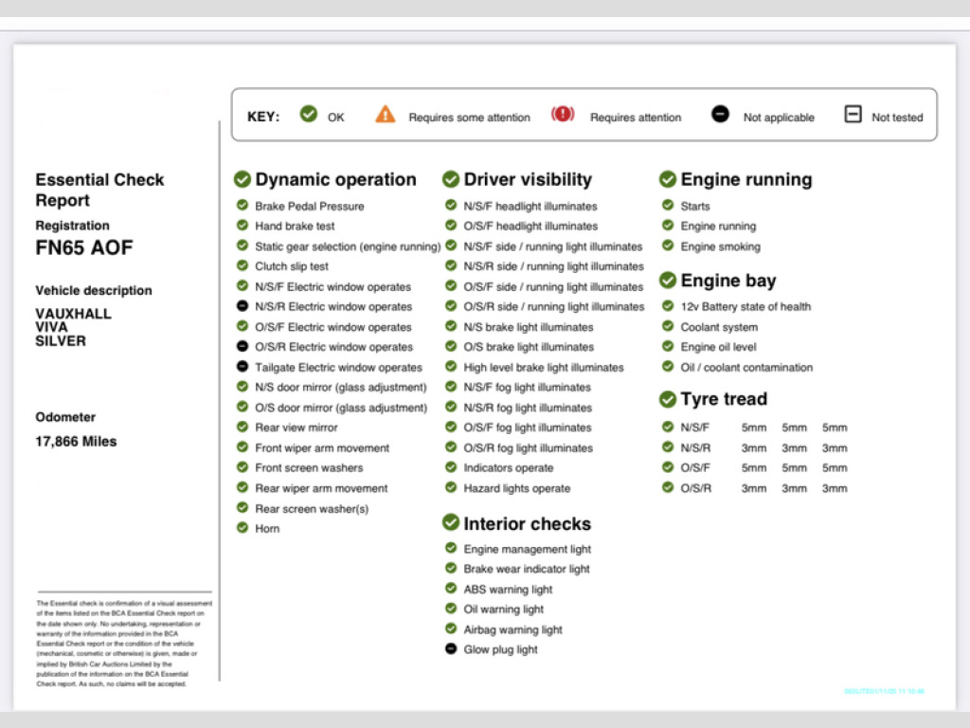Screen dimensions: 970x728
Task: Click the odometer reading 17,866 Miles
Action: (76, 442)
